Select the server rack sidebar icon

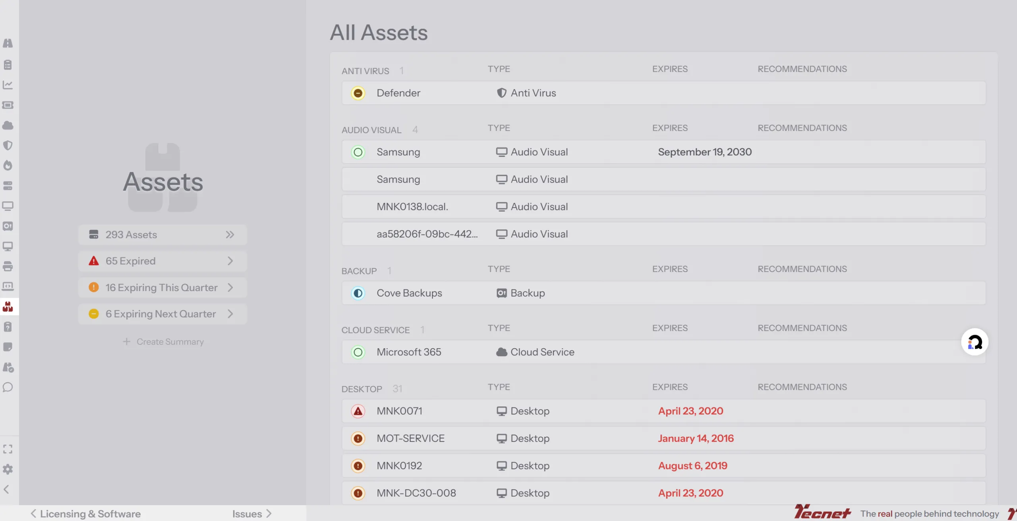click(x=8, y=185)
